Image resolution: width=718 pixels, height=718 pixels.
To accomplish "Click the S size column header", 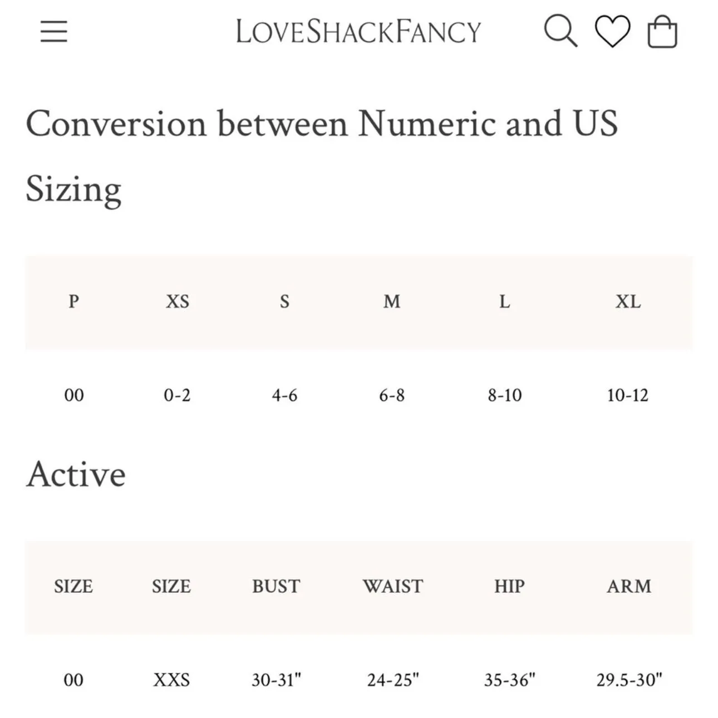I will pyautogui.click(x=284, y=302).
